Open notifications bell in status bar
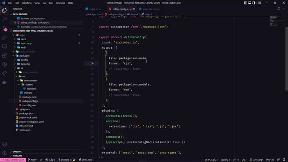Image resolution: width=288 pixels, height=162 pixels. 284,160
